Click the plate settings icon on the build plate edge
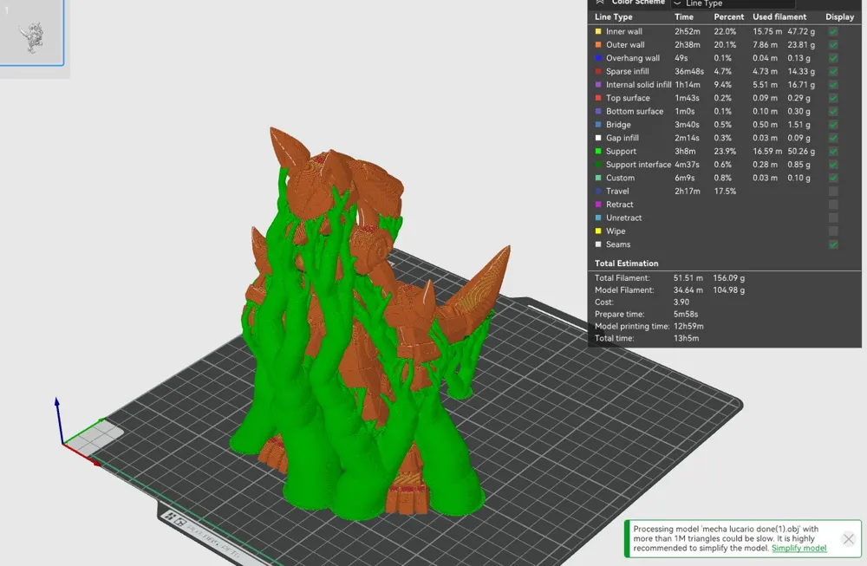The width and height of the screenshot is (867, 566). click(169, 517)
